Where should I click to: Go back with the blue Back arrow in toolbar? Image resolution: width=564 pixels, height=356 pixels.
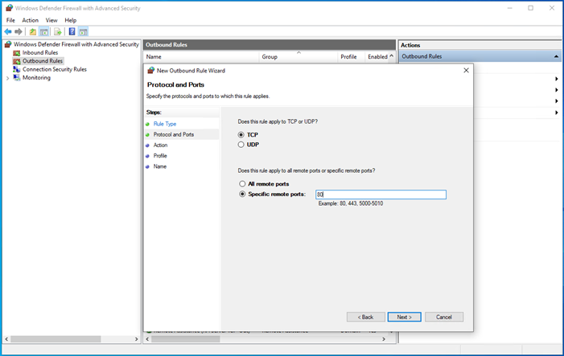[8, 31]
